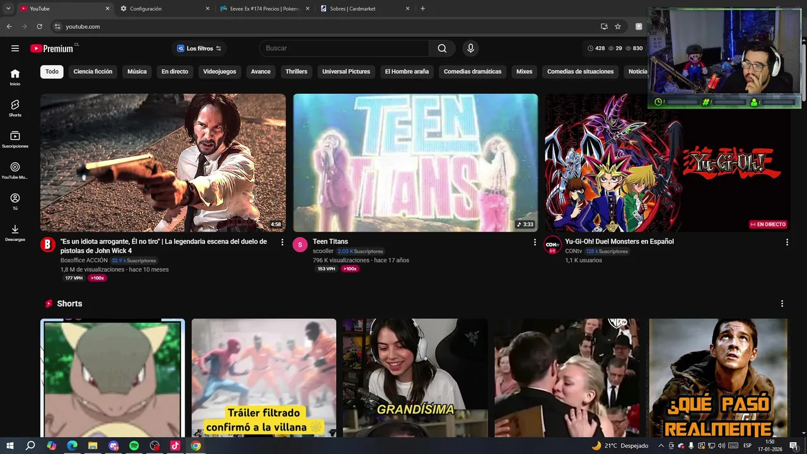Visit the scooller channel name link
Screen dimensions: 807x454
point(323,251)
